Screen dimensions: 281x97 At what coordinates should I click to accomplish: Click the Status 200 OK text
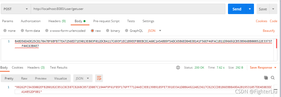(x=194, y=68)
